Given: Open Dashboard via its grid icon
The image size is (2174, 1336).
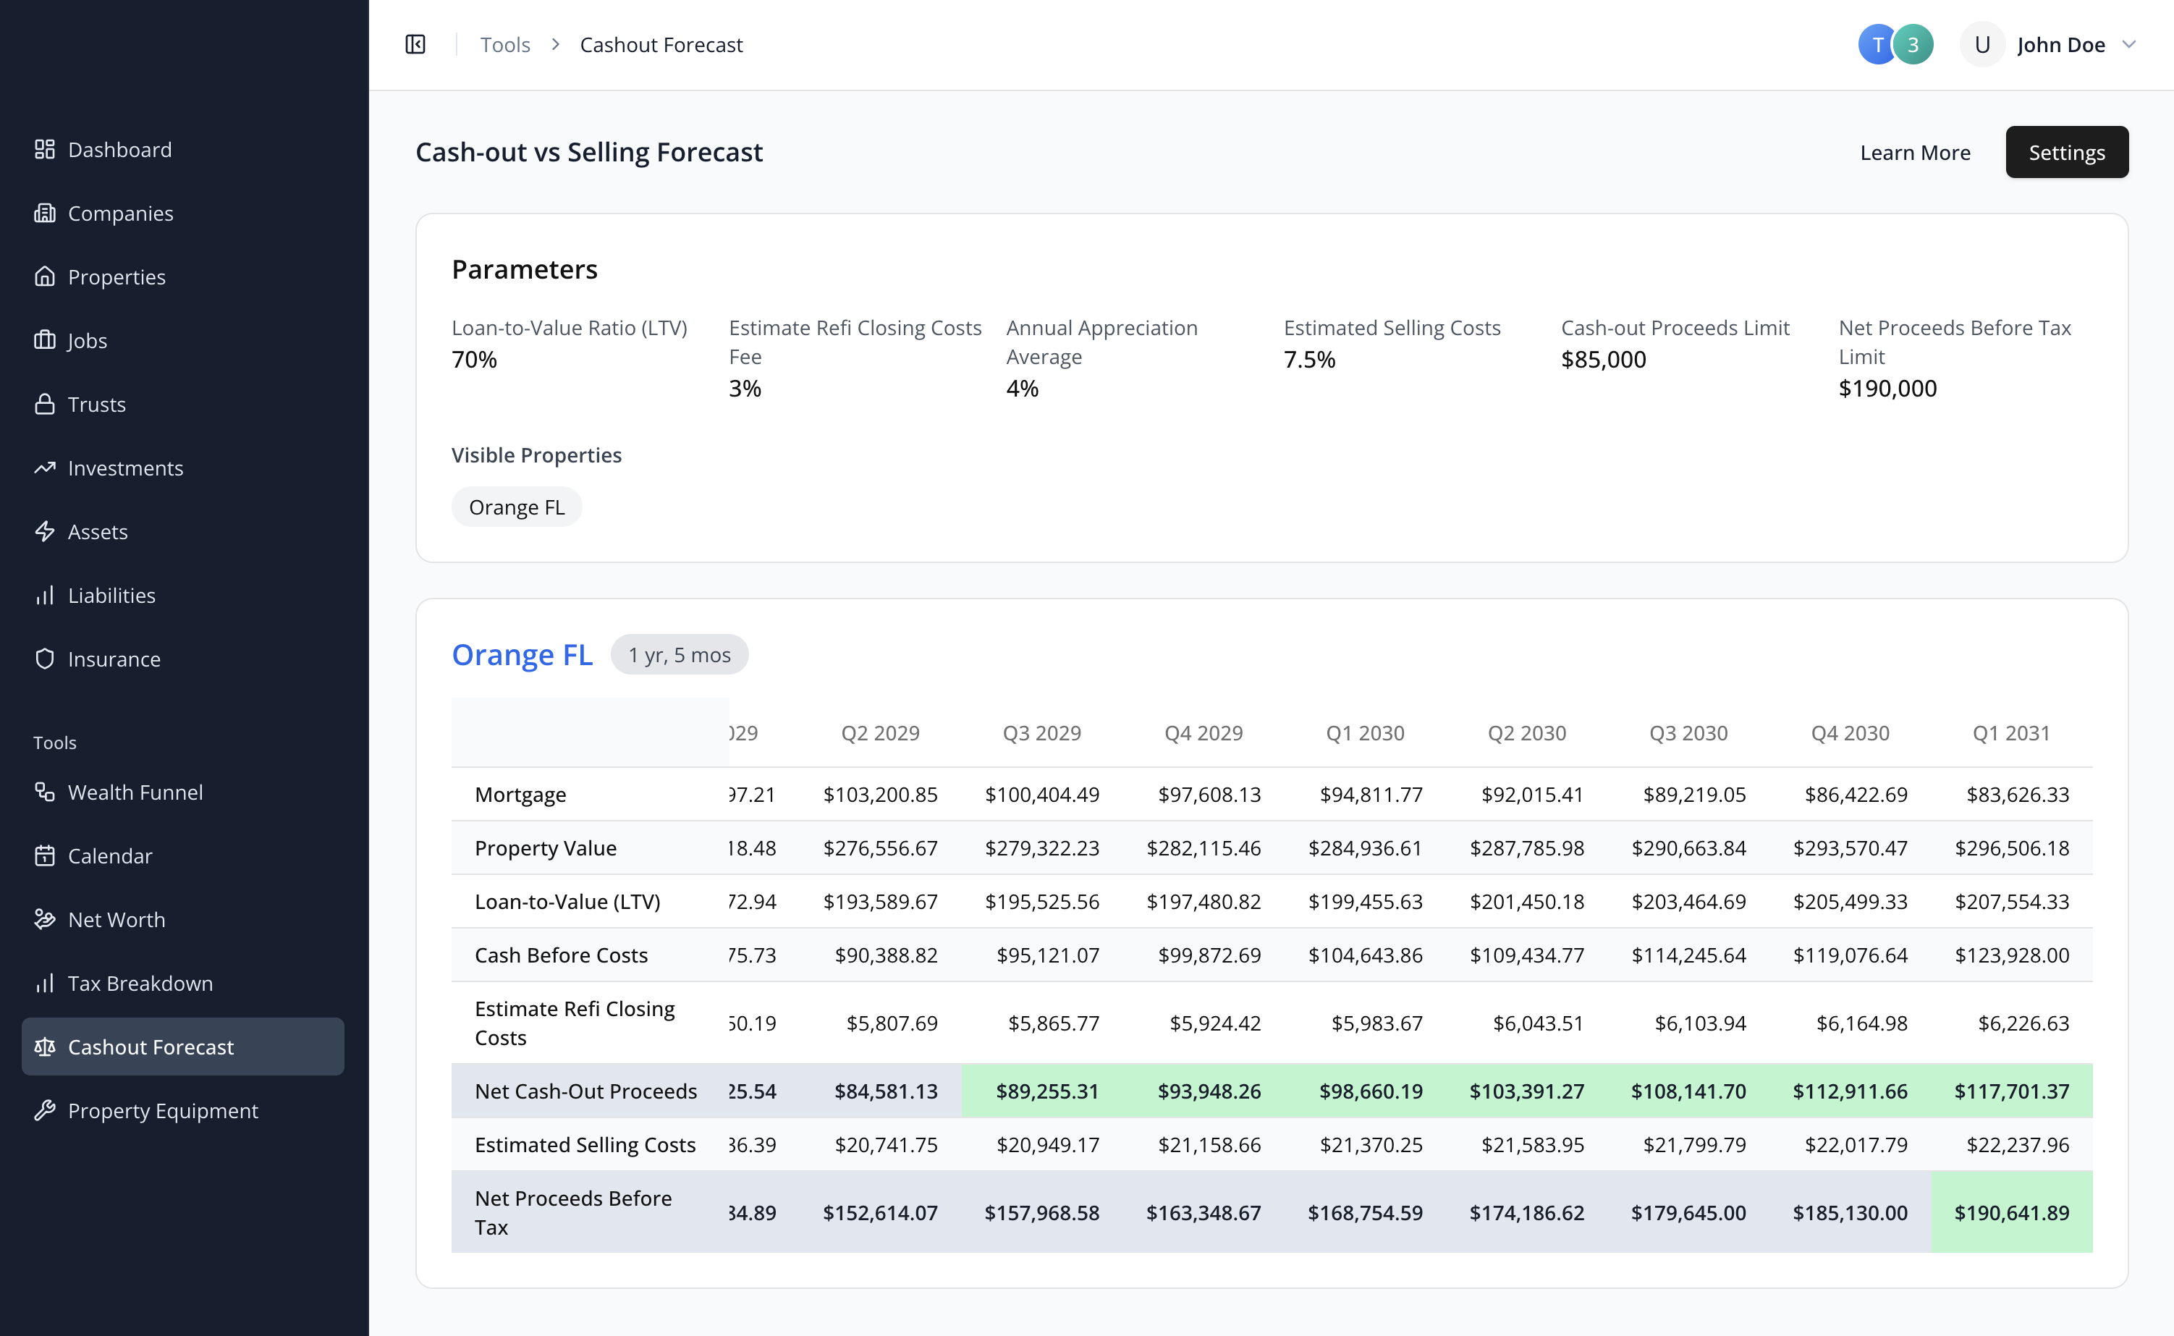Looking at the screenshot, I should pos(44,149).
